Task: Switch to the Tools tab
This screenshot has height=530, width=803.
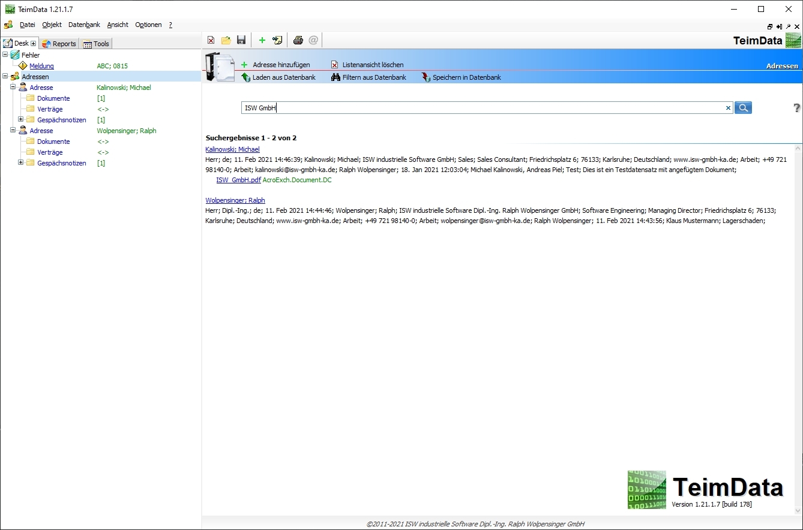Action: click(96, 44)
